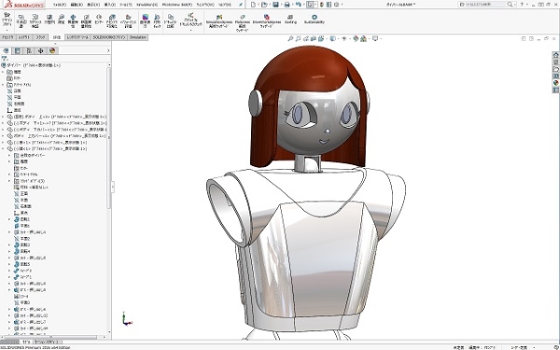560x350 pixels.
Task: Click the Save icon in title toolbar
Action: (275, 5)
